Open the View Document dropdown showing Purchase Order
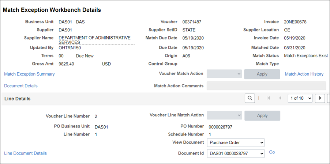The height and width of the screenshot is (164, 330). pyautogui.click(x=236, y=142)
